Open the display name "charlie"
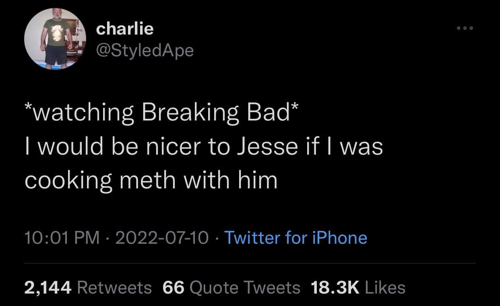 click(125, 29)
